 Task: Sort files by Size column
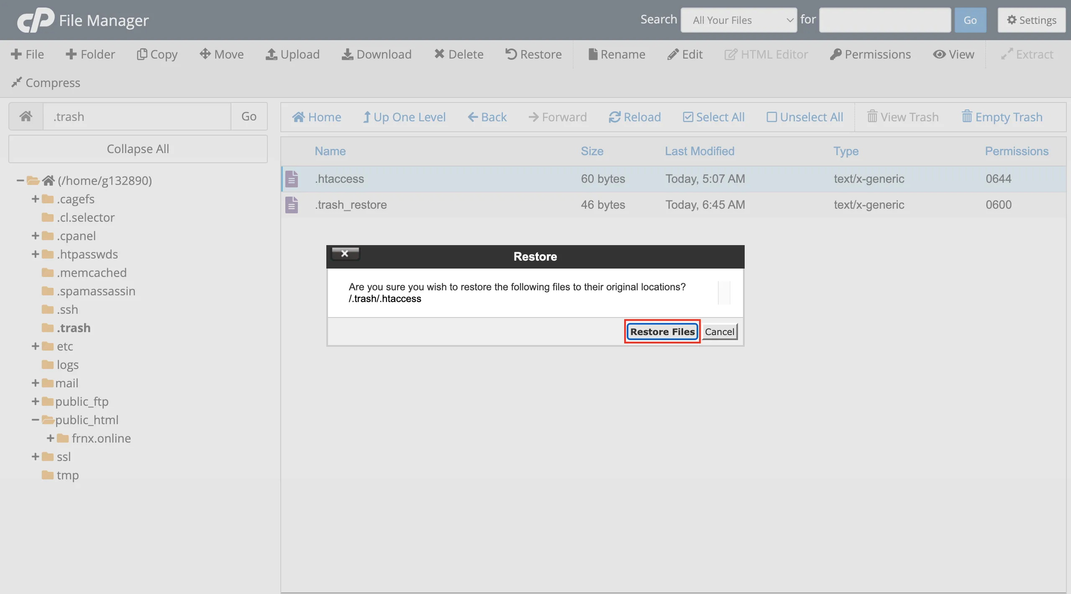(x=592, y=151)
